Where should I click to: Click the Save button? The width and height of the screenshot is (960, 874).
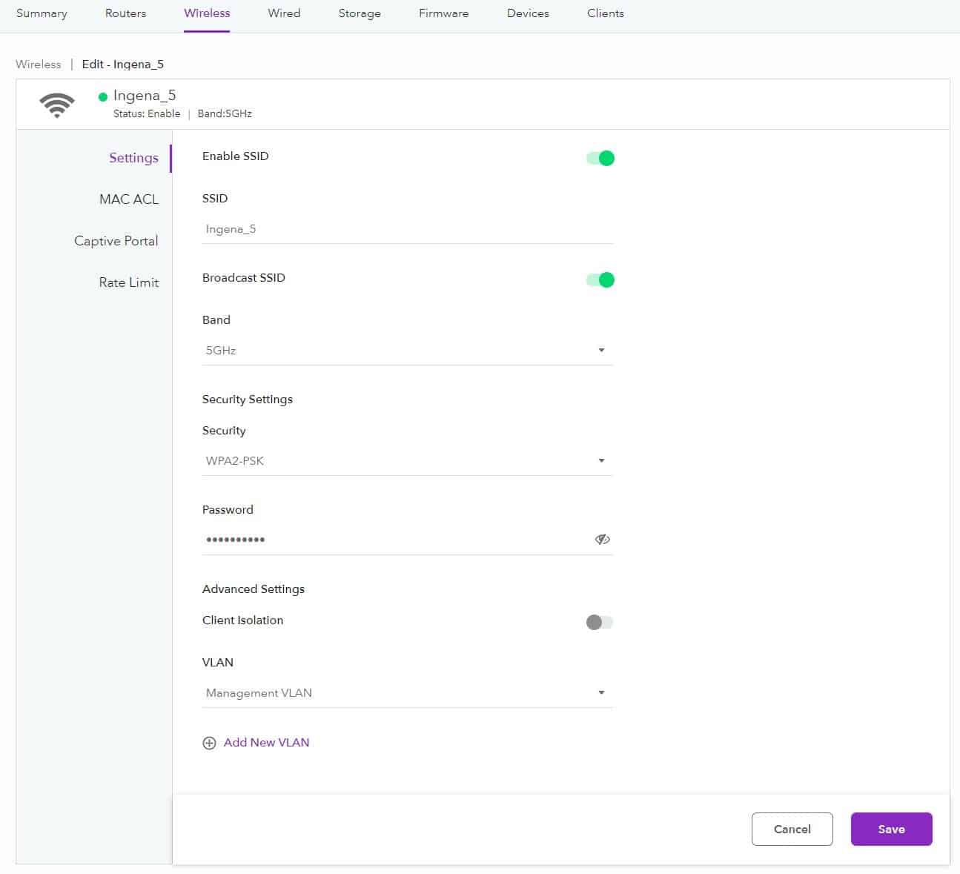891,829
